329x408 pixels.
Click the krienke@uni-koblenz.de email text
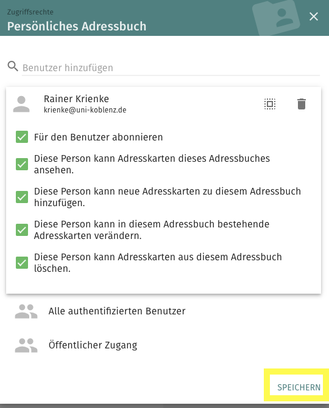pos(85,110)
